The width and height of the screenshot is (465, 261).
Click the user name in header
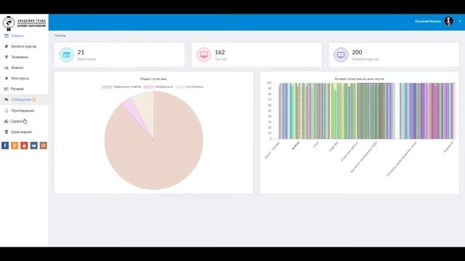(428, 21)
